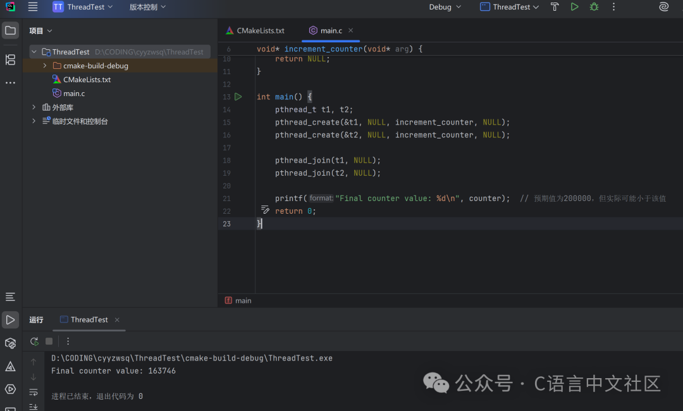The height and width of the screenshot is (411, 683).
Task: Open the Run tool window play icon
Action: coord(11,320)
